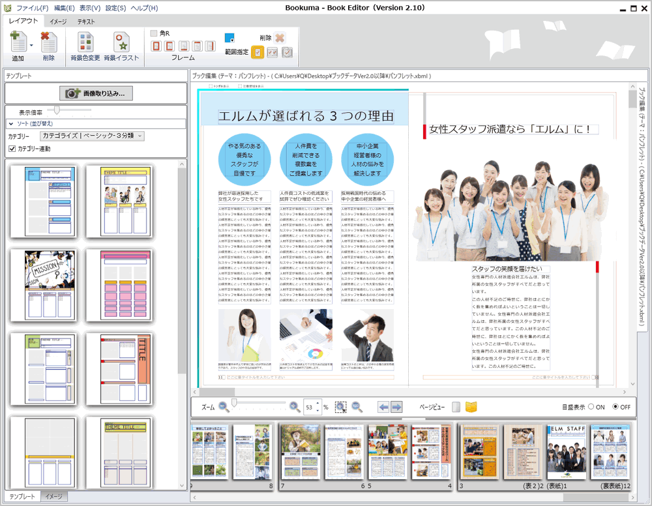Open the frame color dropdown swatch
This screenshot has width=652, height=506.
[230, 38]
